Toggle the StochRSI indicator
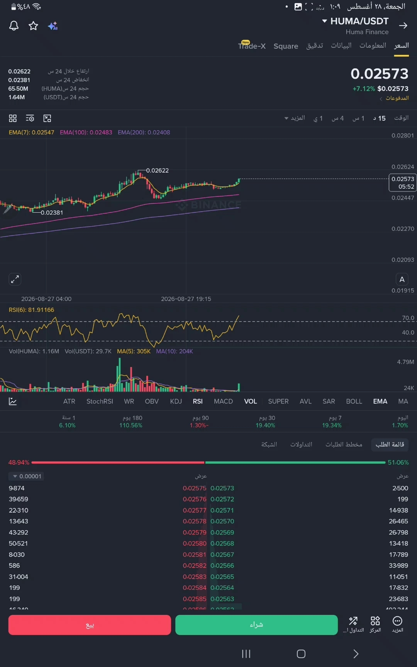The height and width of the screenshot is (667, 417). (x=100, y=401)
